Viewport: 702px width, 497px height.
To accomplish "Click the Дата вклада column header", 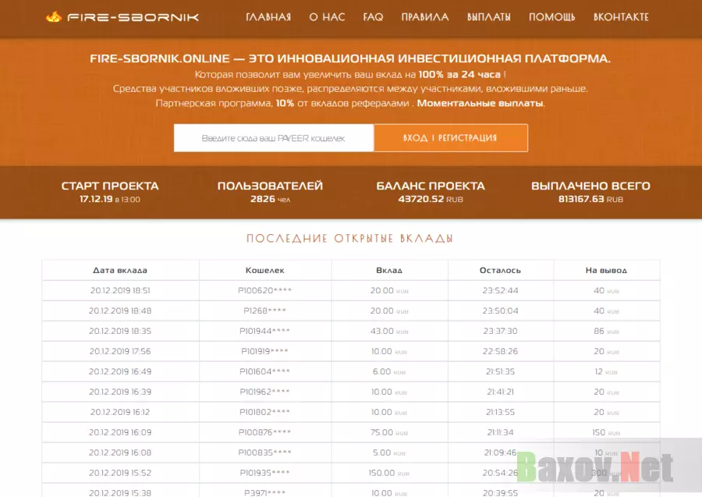I will coord(120,271).
